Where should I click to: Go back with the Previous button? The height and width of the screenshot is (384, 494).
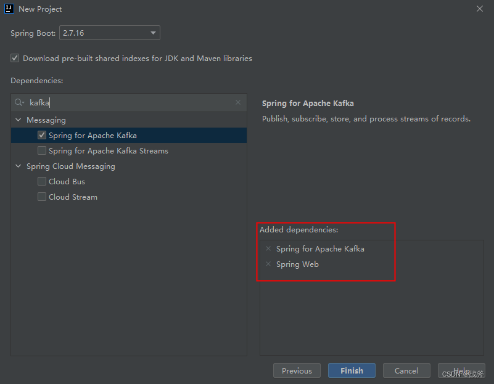click(297, 370)
